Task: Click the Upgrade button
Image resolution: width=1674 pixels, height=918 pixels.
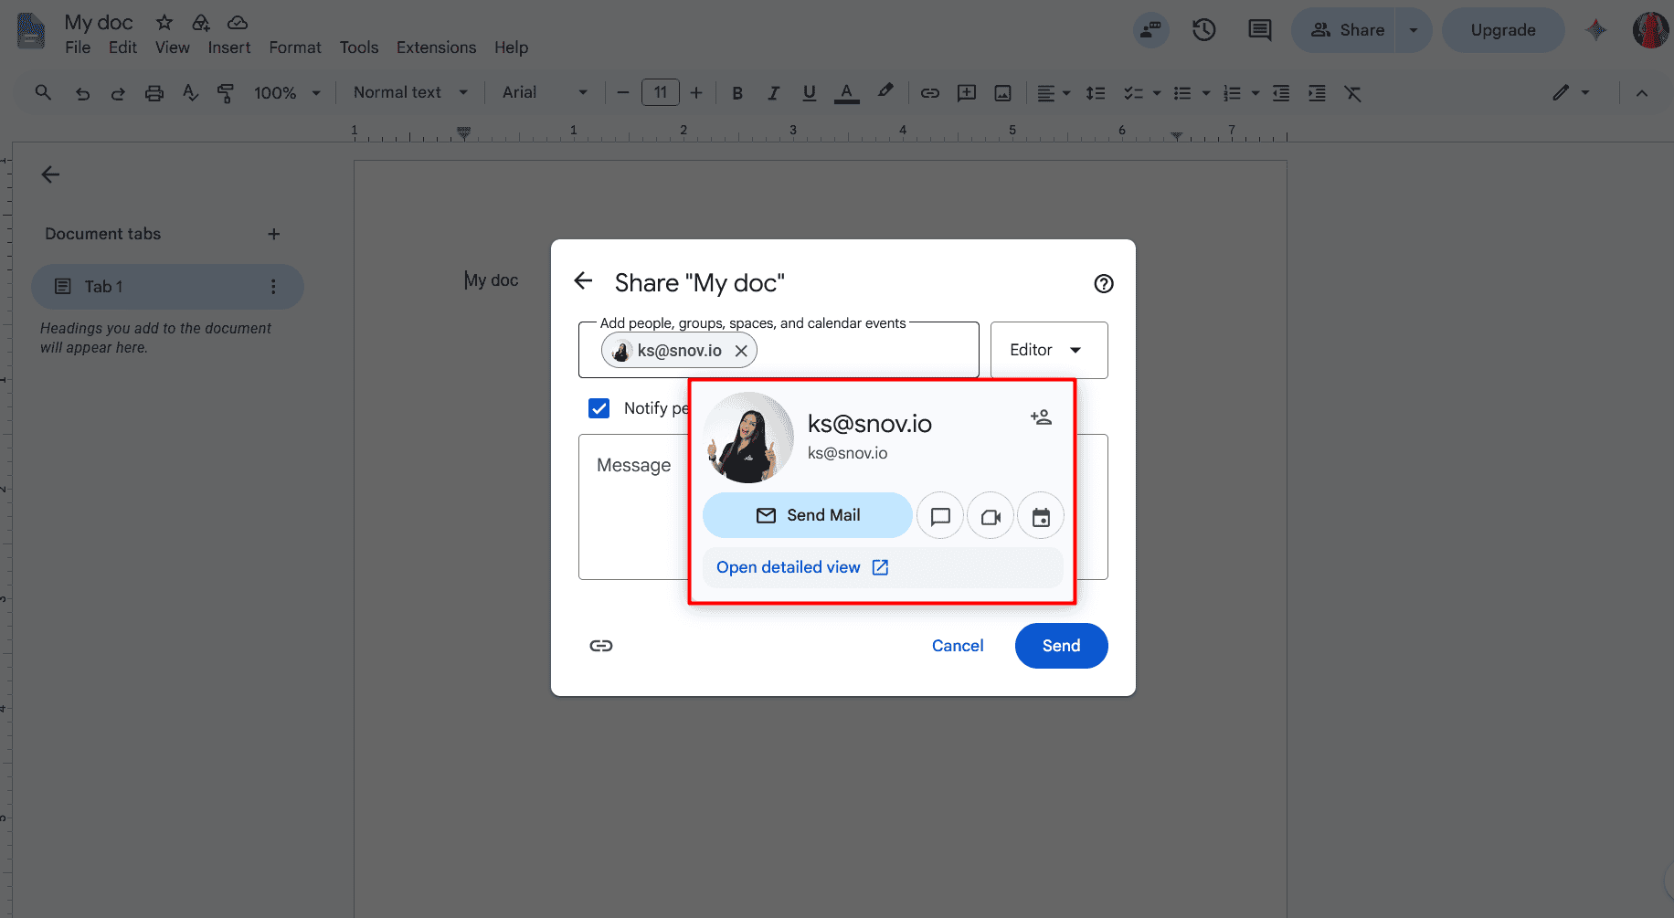Action: [1503, 30]
